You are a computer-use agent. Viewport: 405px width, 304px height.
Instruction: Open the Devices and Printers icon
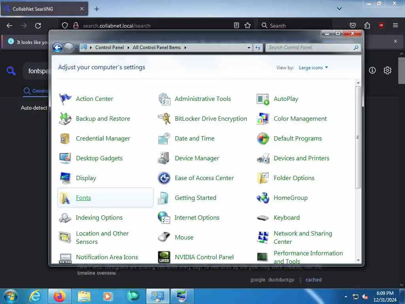[263, 158]
